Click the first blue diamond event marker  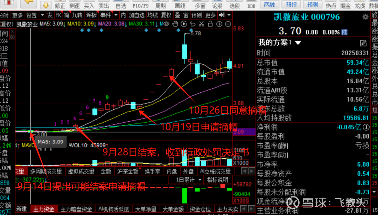click(x=82, y=30)
